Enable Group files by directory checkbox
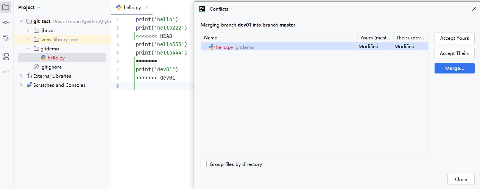This screenshot has height=189, width=480. pyautogui.click(x=204, y=164)
